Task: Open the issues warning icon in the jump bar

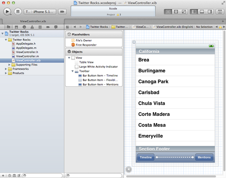Action: point(220,27)
